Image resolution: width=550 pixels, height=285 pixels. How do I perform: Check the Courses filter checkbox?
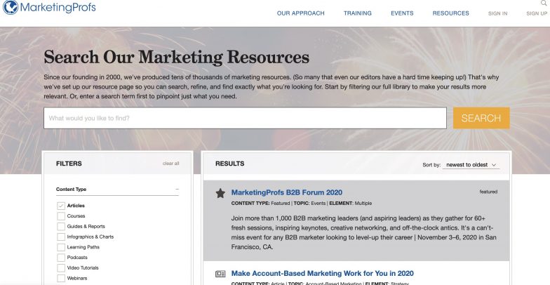pos(61,216)
